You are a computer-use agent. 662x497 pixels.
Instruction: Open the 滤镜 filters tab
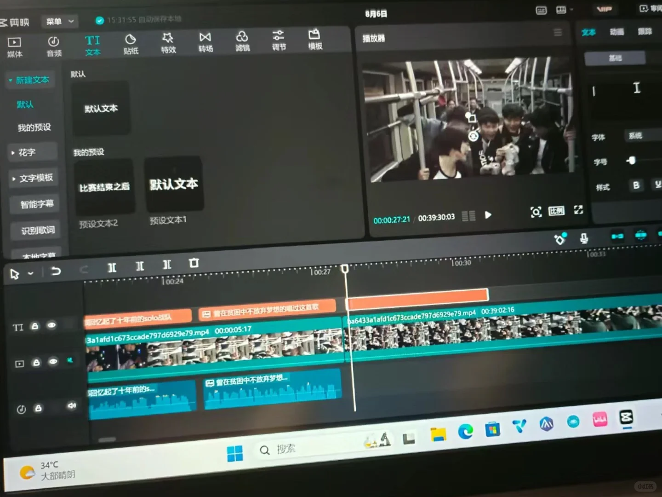tap(242, 41)
